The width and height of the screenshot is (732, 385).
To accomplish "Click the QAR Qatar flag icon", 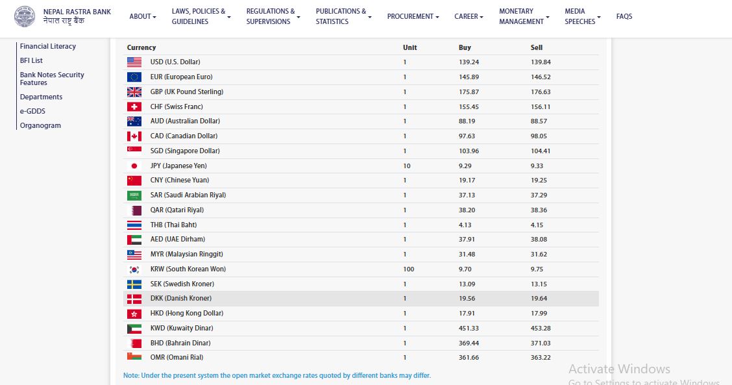I will point(134,210).
